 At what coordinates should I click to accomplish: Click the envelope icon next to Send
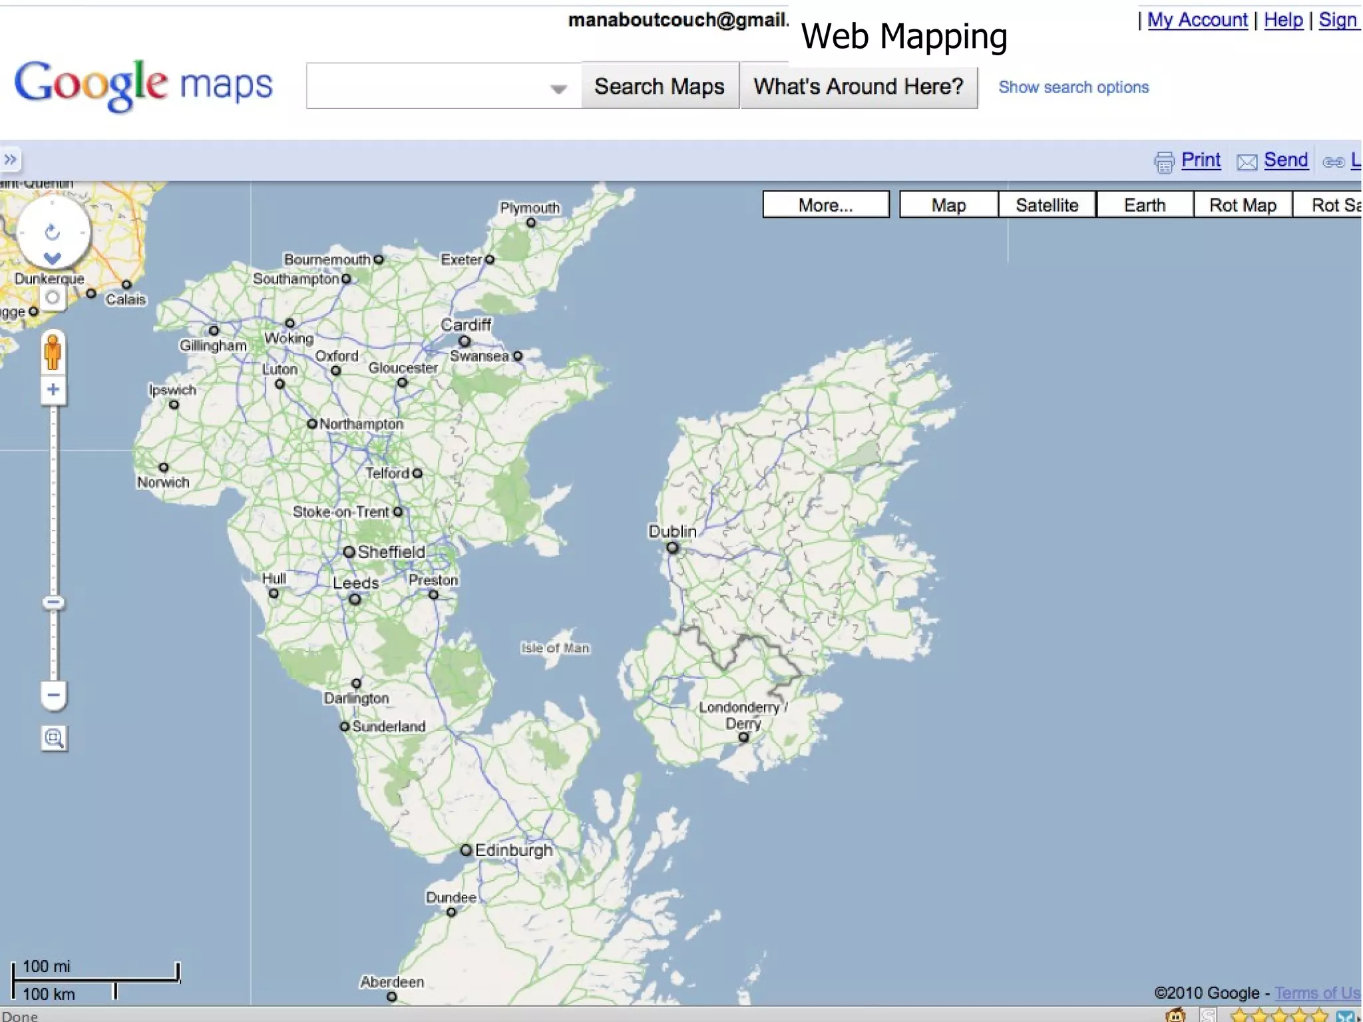coord(1247,162)
